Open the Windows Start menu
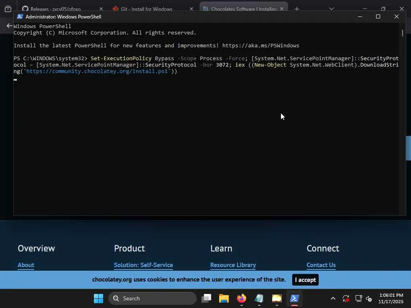Viewport: 411px width, 308px height. 99,298
